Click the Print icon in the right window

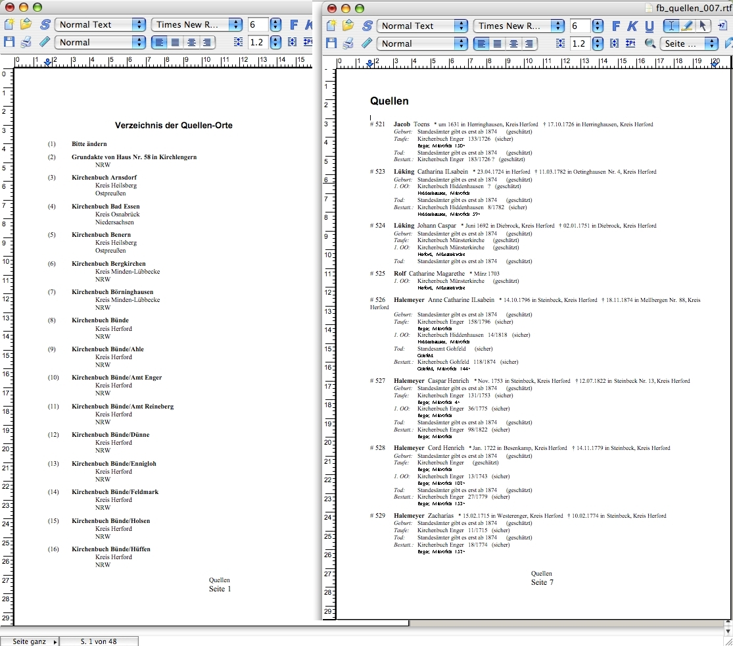click(x=348, y=43)
